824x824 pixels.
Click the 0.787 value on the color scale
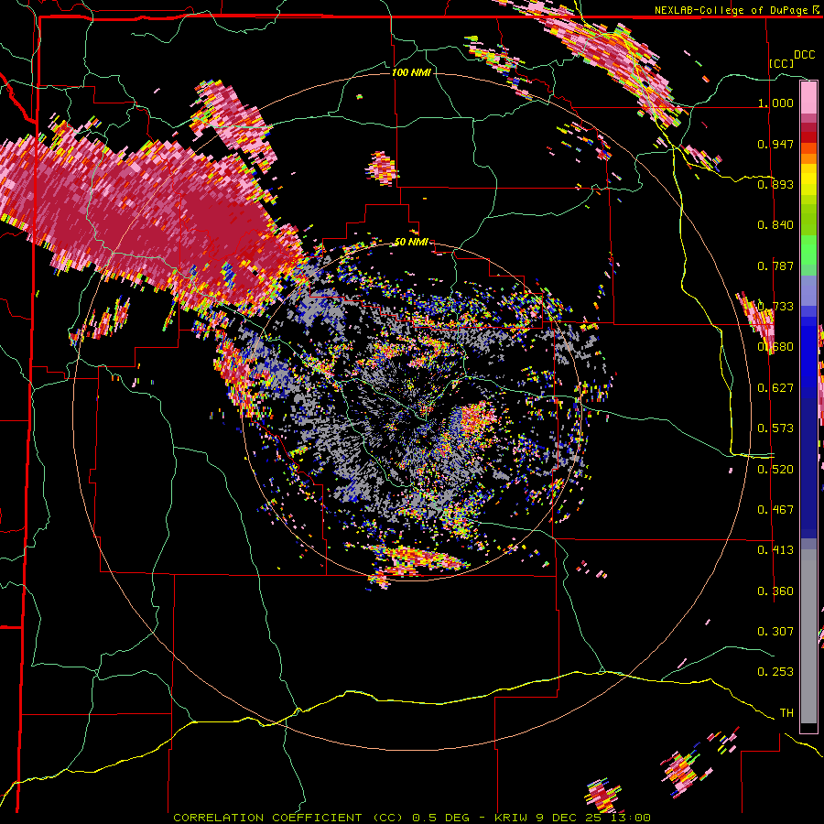pos(775,266)
